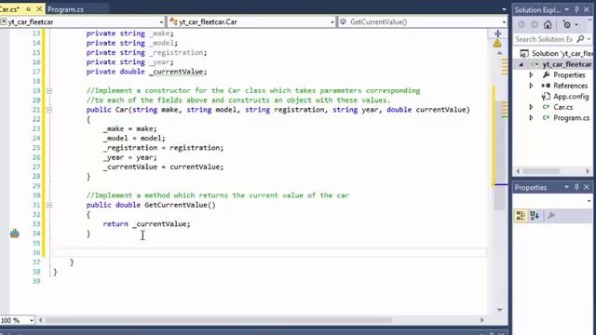Click the horizontal scroll-left arrow of editor
Viewport: 596px width, 335px height.
pyautogui.click(x=41, y=320)
